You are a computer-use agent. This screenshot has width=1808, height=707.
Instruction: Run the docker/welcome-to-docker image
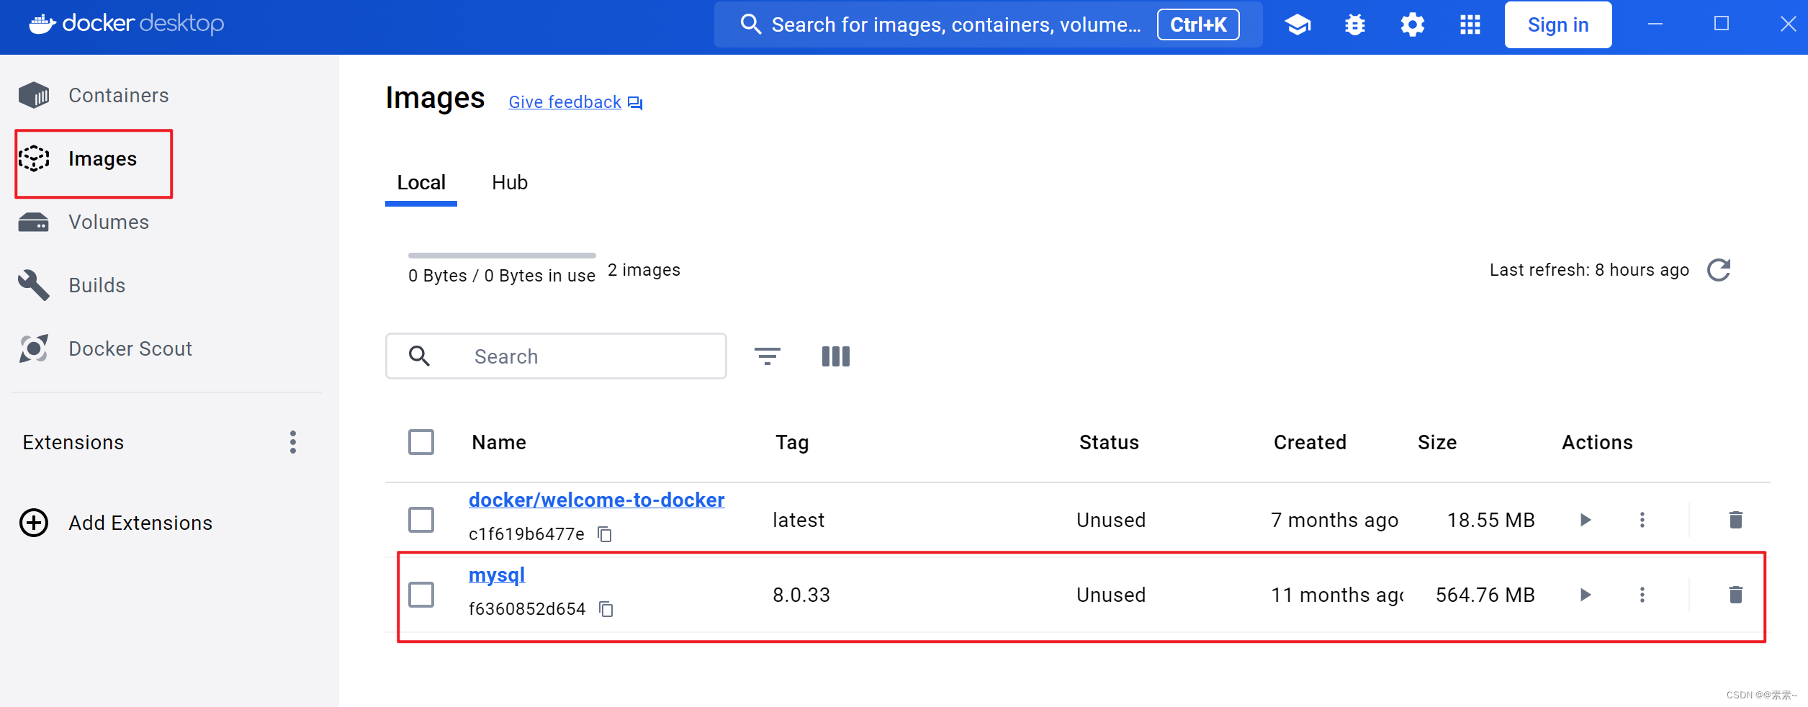(x=1585, y=520)
